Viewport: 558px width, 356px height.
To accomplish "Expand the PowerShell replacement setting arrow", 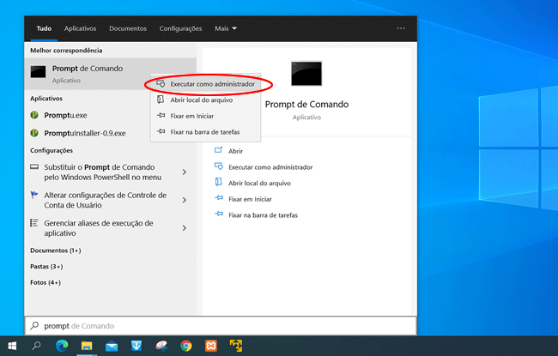I will point(184,172).
